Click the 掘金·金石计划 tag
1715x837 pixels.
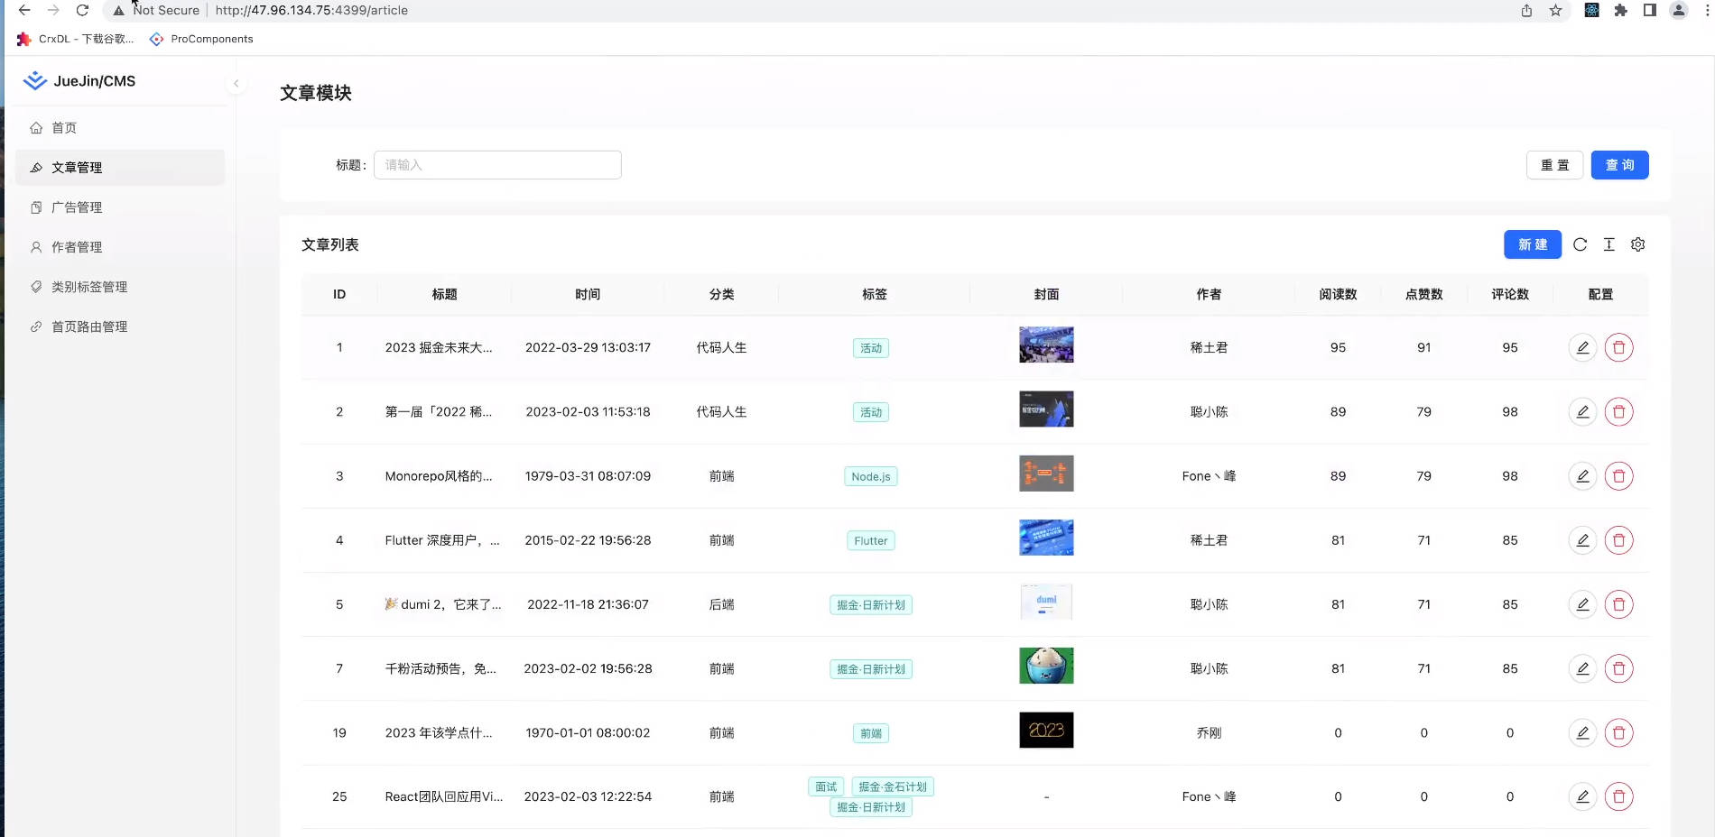pyautogui.click(x=893, y=786)
